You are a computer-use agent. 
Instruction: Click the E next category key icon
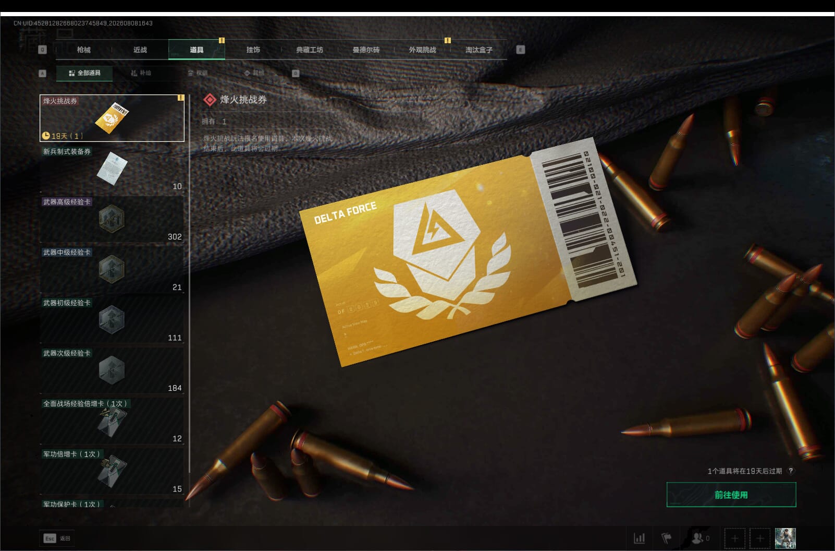click(520, 50)
